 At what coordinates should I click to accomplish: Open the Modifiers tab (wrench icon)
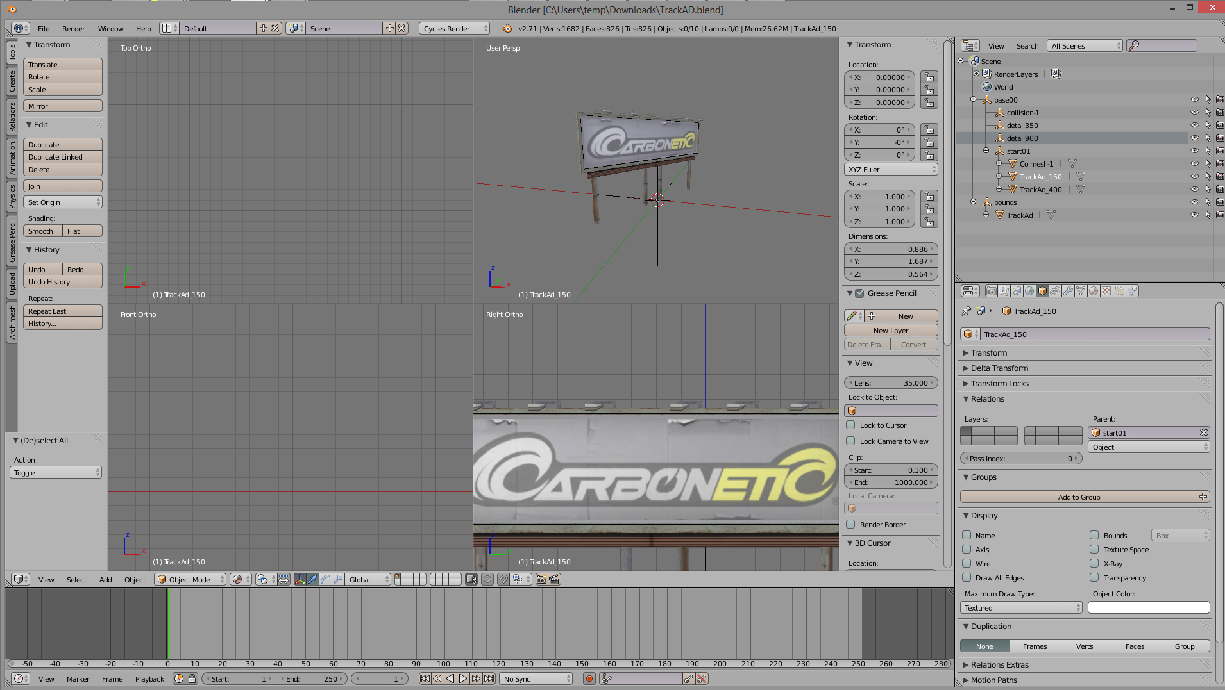(1068, 291)
